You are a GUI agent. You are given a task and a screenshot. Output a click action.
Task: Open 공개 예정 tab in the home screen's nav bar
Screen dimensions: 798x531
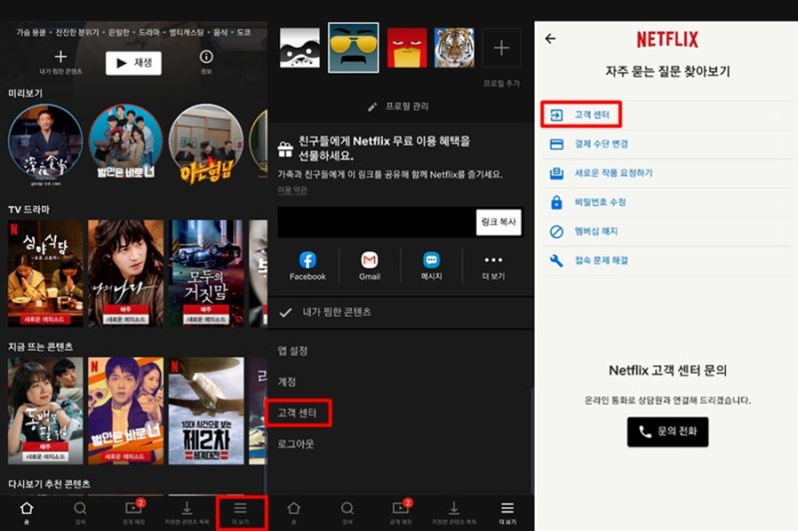[x=135, y=512]
